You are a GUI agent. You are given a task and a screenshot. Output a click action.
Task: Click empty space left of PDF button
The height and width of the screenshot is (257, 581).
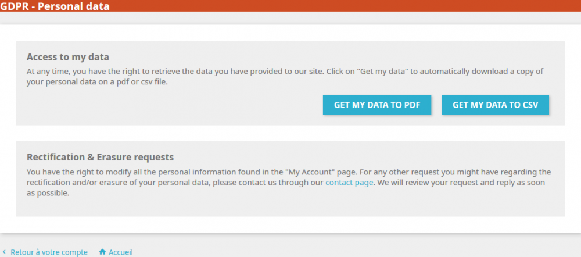[174, 105]
